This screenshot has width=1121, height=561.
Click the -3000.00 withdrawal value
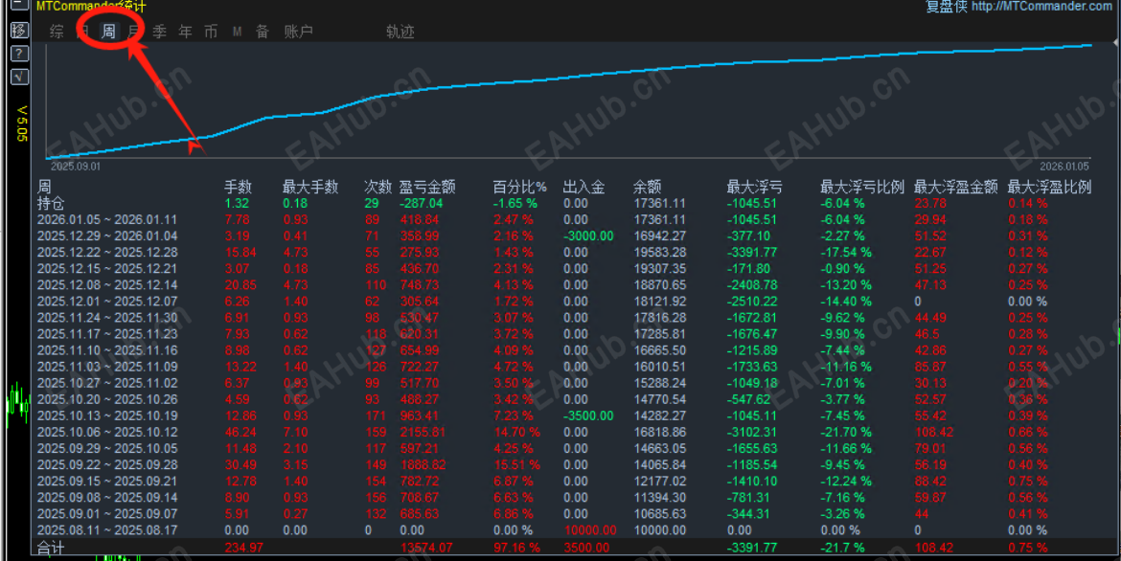587,236
